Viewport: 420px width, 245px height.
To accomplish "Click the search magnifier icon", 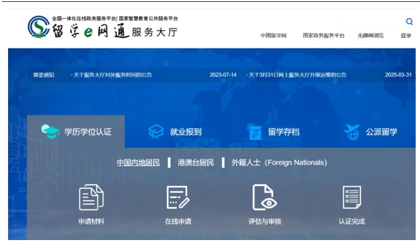I will pyautogui.click(x=409, y=22).
